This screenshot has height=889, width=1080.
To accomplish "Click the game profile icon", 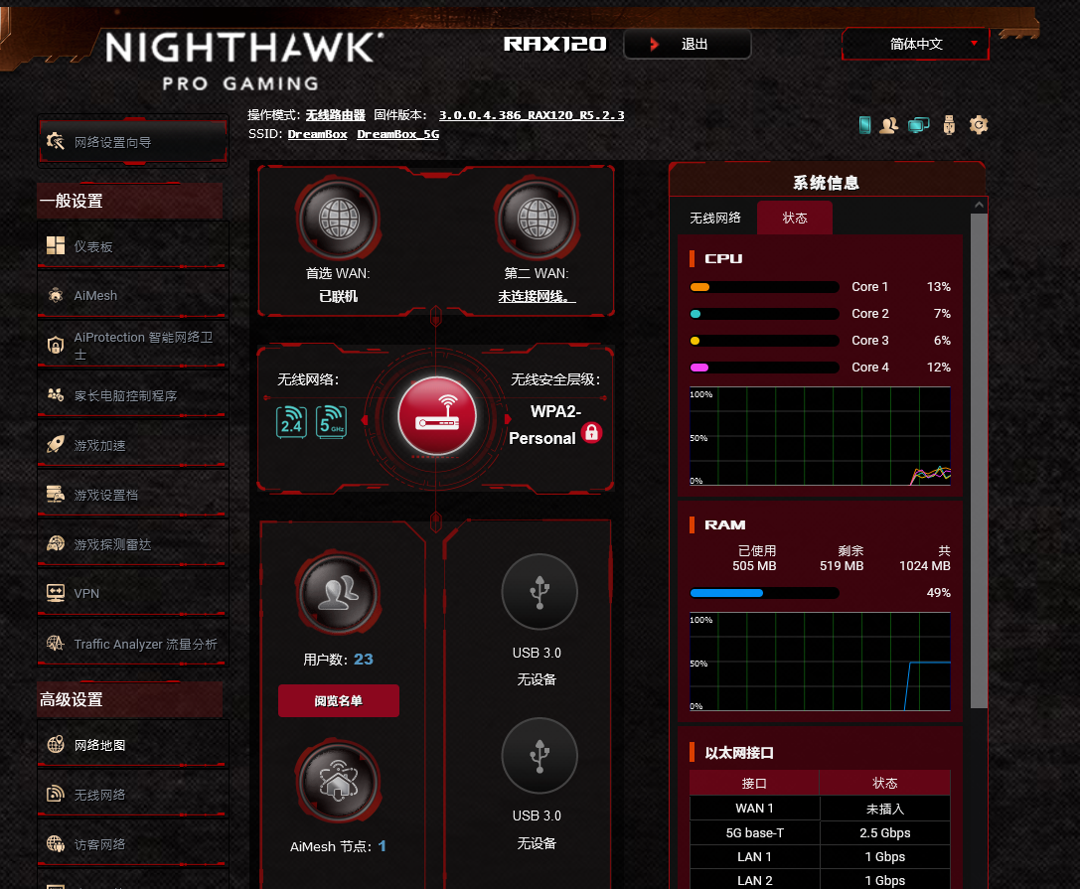I will [55, 494].
